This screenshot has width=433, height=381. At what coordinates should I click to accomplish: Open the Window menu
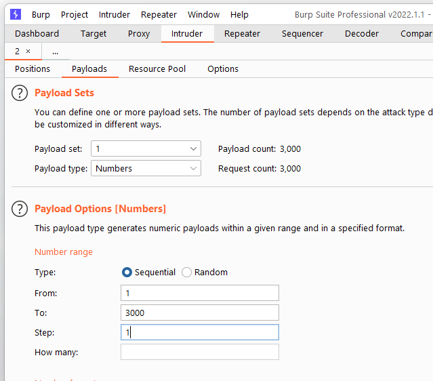tap(203, 15)
